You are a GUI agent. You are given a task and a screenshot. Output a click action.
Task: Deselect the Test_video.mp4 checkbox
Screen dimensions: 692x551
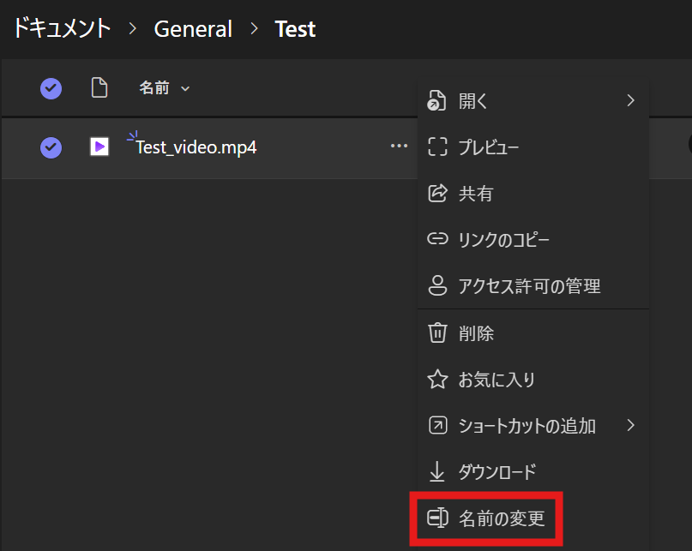coord(51,147)
